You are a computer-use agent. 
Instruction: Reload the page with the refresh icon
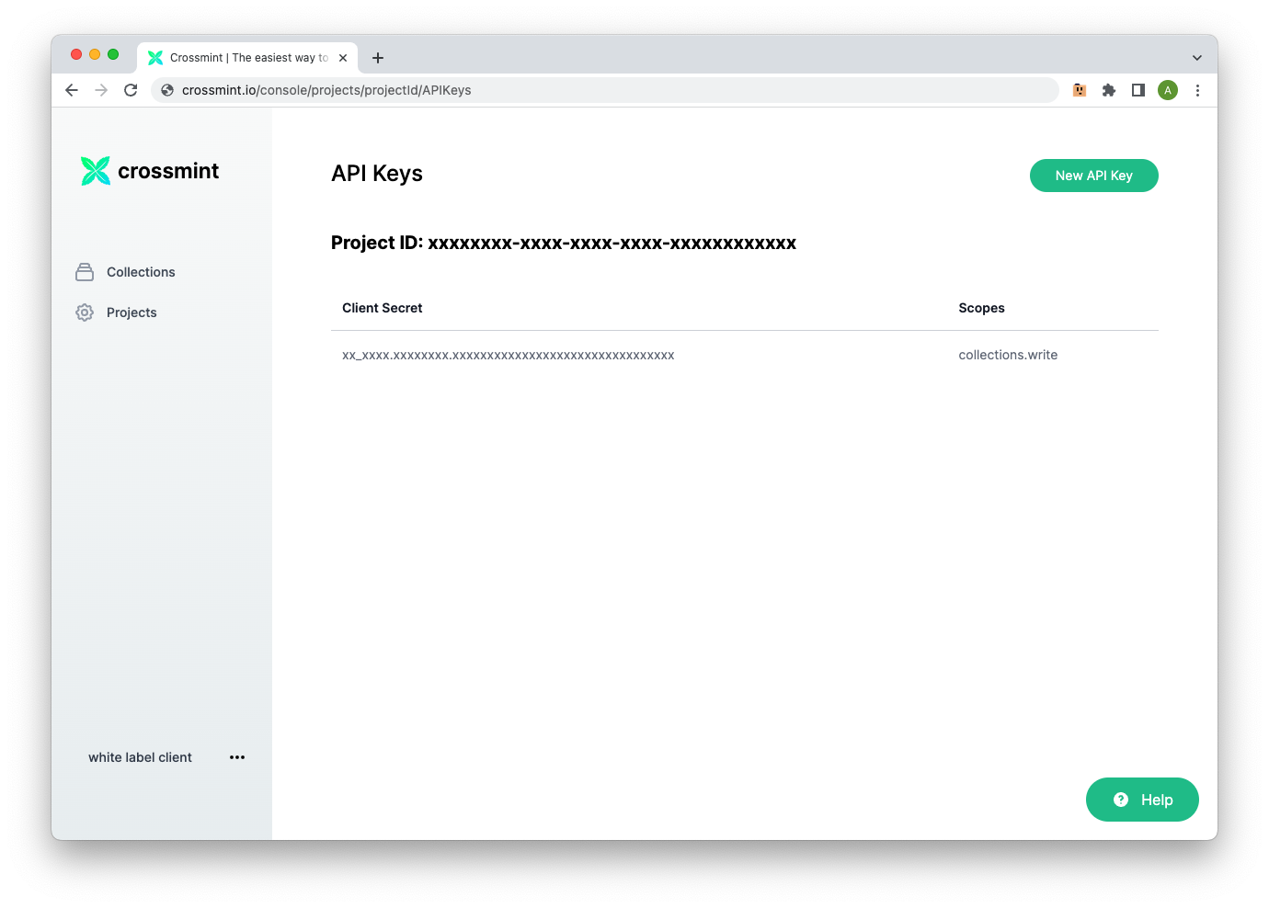click(131, 90)
